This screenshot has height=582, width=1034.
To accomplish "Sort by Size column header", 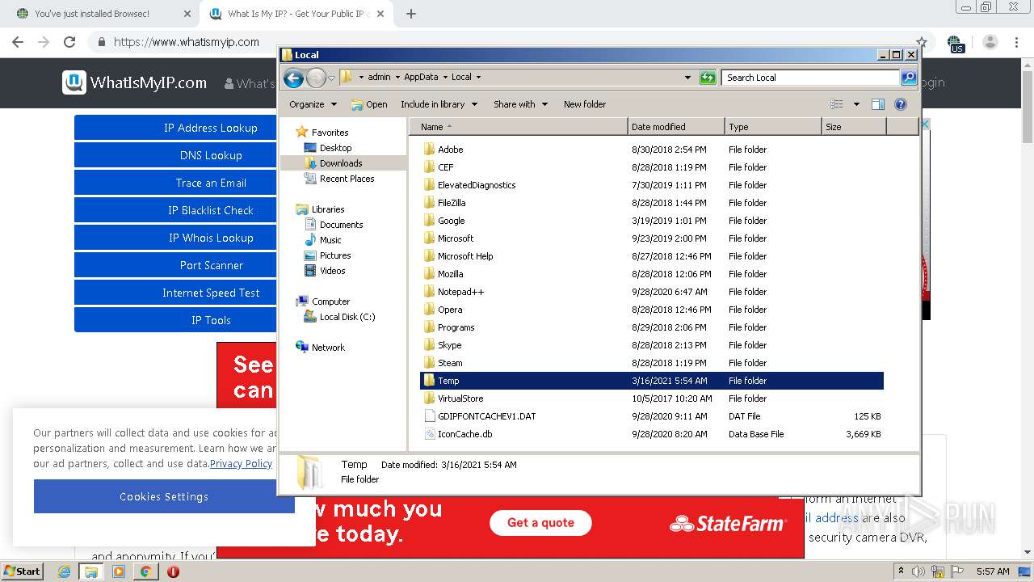I will (854, 127).
